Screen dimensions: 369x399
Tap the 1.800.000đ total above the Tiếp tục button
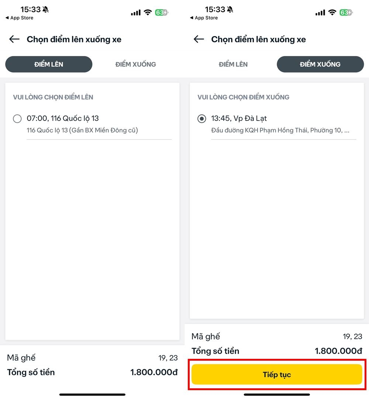[x=338, y=351]
